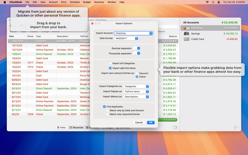Select the Credit Card account icon
This screenshot has width=248, height=155.
click(187, 39)
